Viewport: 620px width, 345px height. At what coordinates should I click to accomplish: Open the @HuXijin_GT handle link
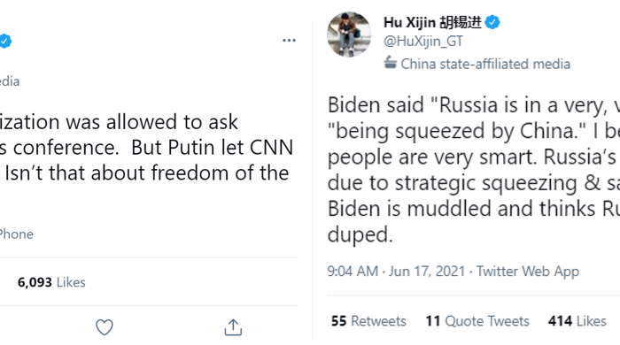[423, 41]
